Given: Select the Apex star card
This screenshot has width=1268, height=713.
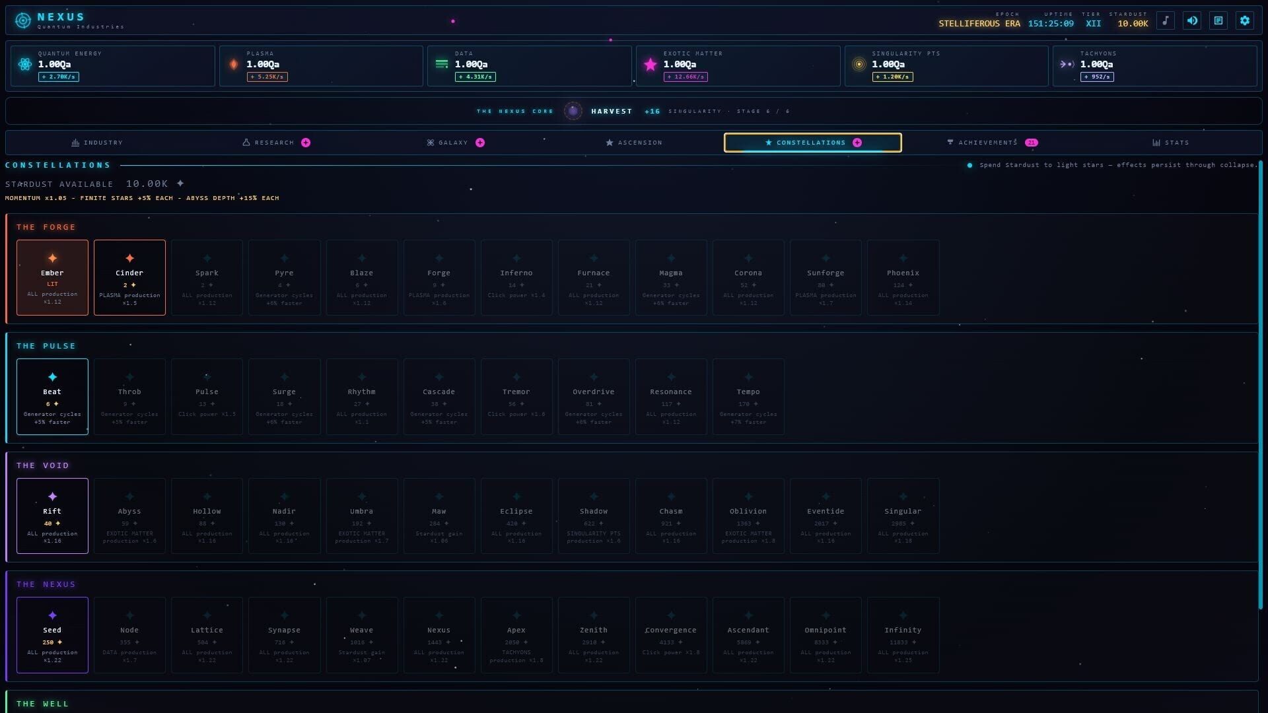Looking at the screenshot, I should (516, 635).
